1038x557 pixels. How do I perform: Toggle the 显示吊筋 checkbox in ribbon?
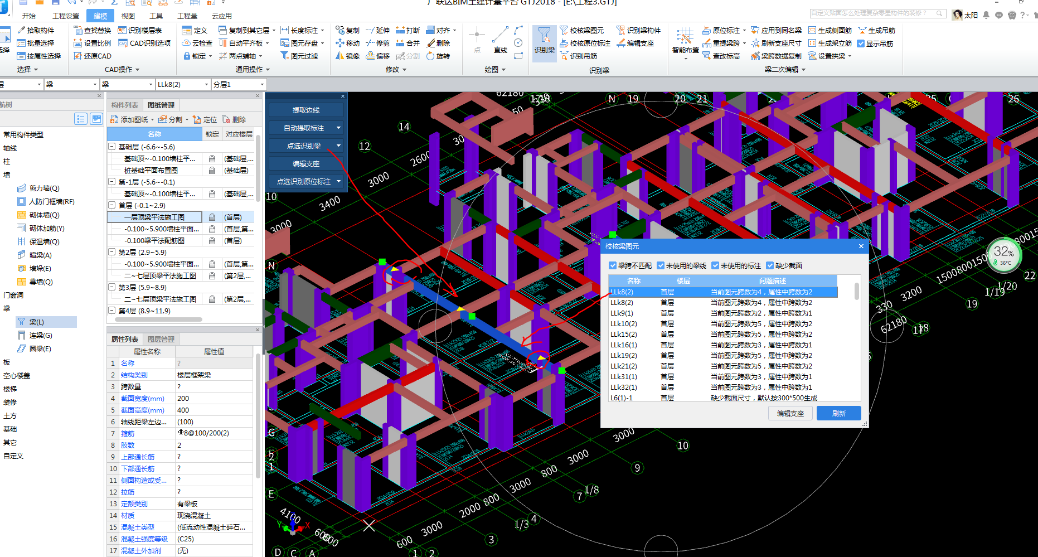[861, 43]
